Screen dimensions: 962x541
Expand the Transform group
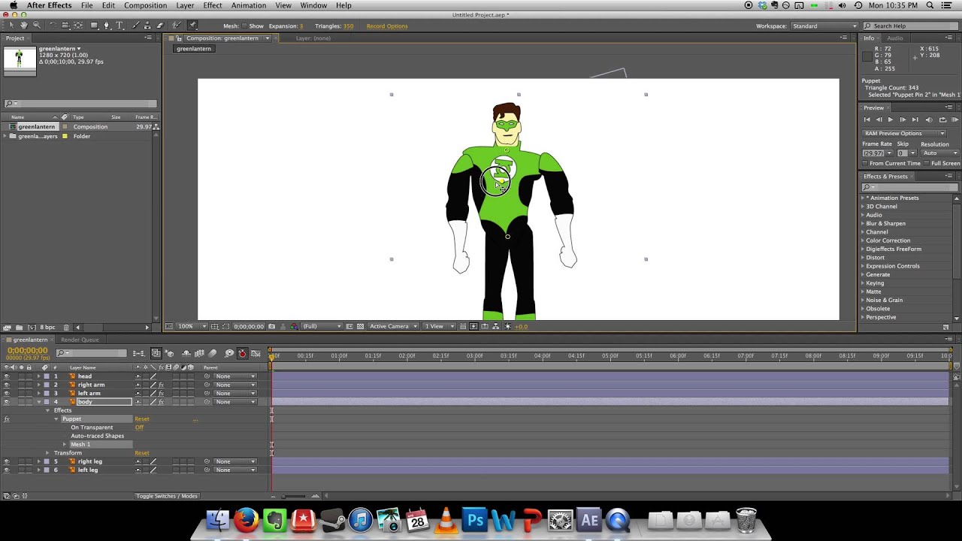(x=47, y=452)
